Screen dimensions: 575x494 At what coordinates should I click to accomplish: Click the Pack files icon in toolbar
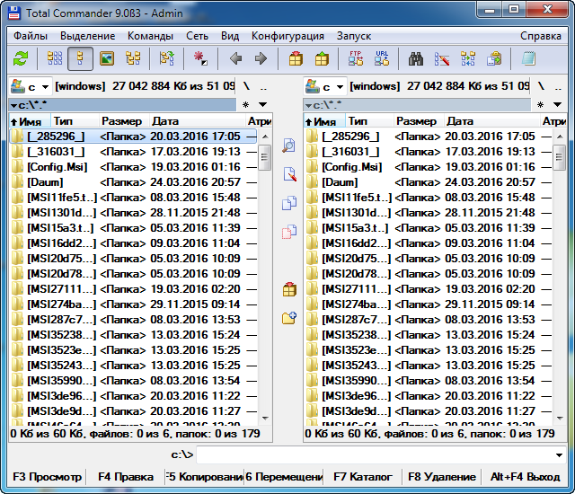[x=296, y=59]
